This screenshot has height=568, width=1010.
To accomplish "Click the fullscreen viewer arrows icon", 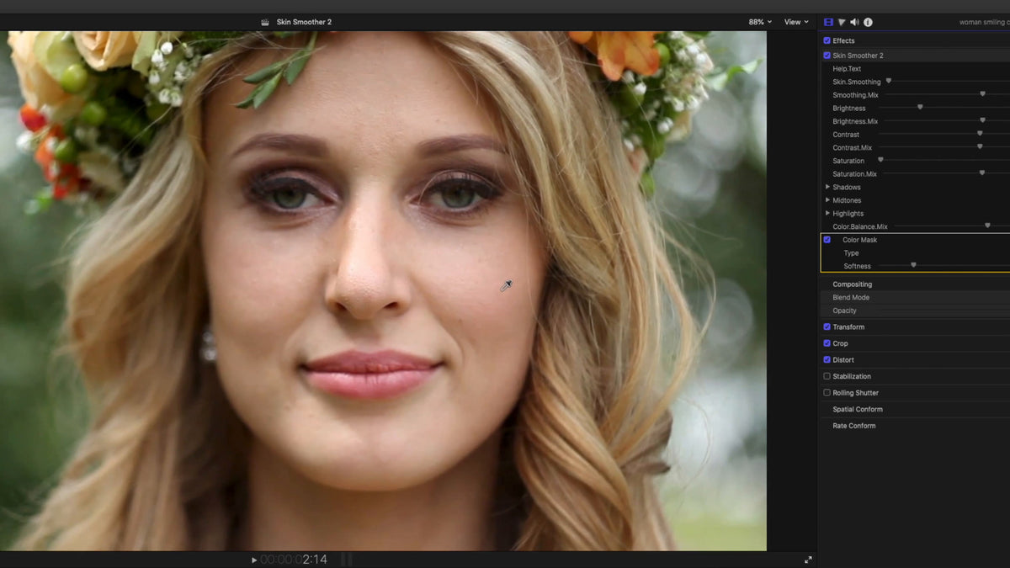I will tap(808, 560).
